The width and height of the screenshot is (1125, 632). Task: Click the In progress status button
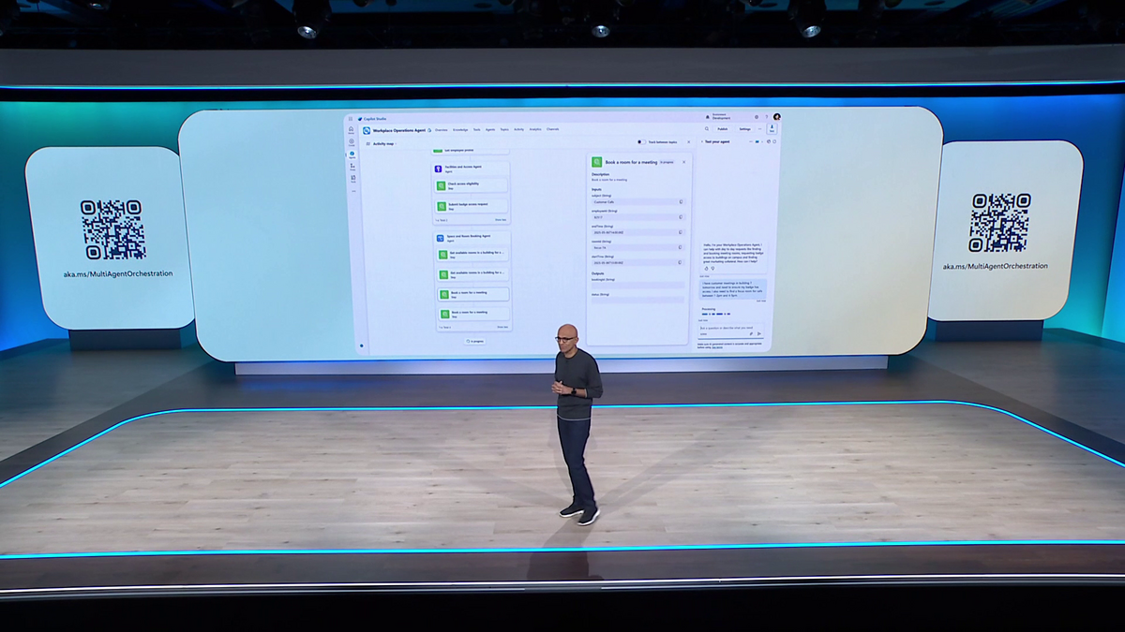pos(475,341)
